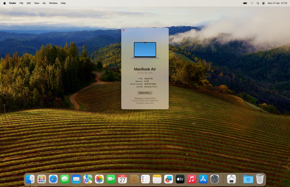Open the Trash in the dock

pyautogui.click(x=260, y=179)
